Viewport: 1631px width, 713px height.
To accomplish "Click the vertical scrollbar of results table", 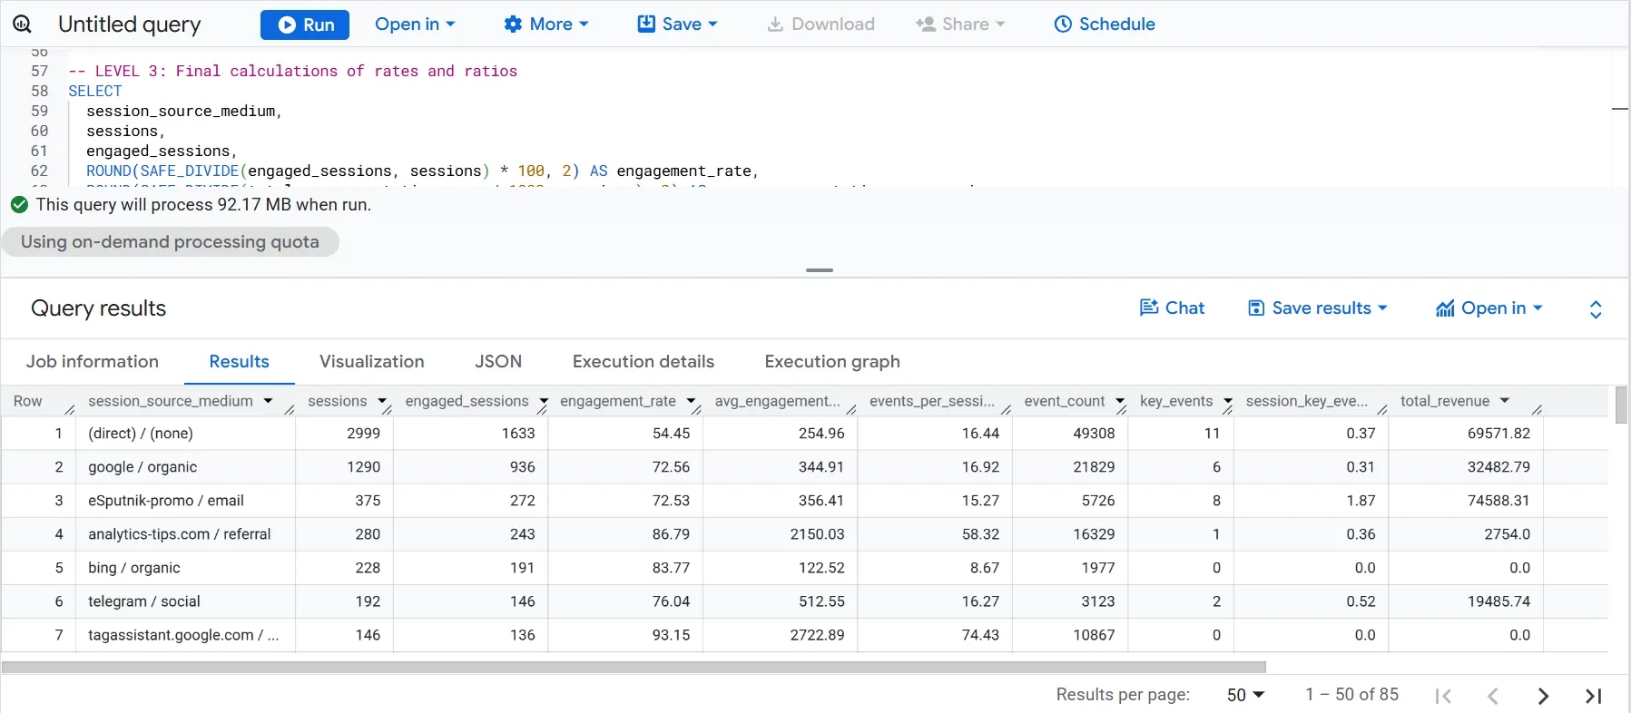I will point(1621,405).
